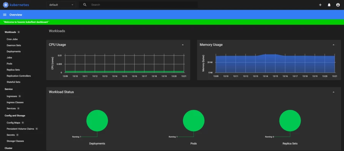The image size is (344, 151).
Task: Open the notifications bell
Action: point(329,5)
